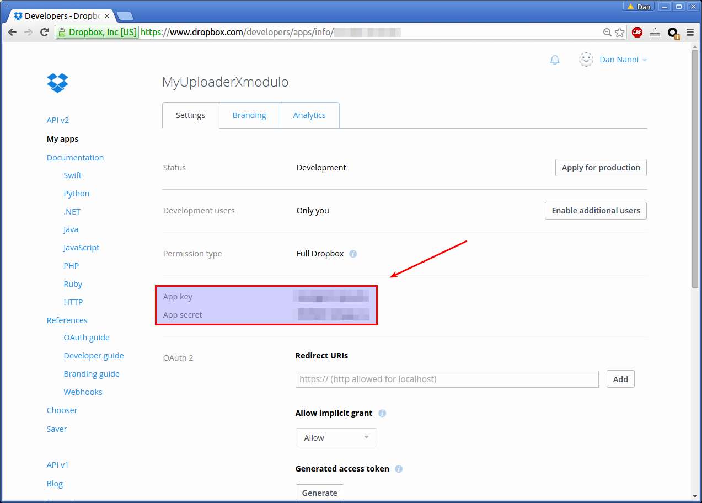Open OAuth guide link
This screenshot has width=702, height=503.
coord(87,338)
